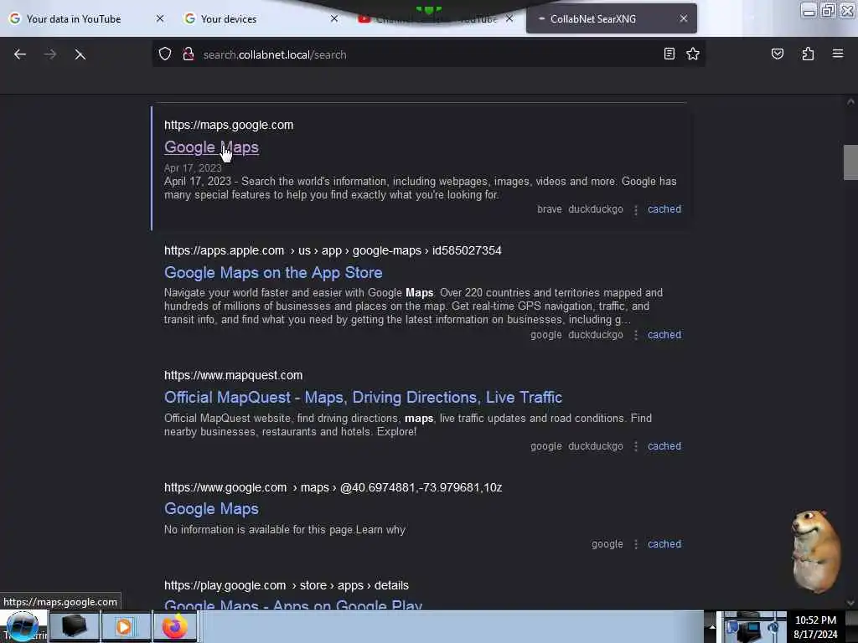Open the Google Maps result from maps.google.com
Screen dimensions: 858x643
[211, 147]
